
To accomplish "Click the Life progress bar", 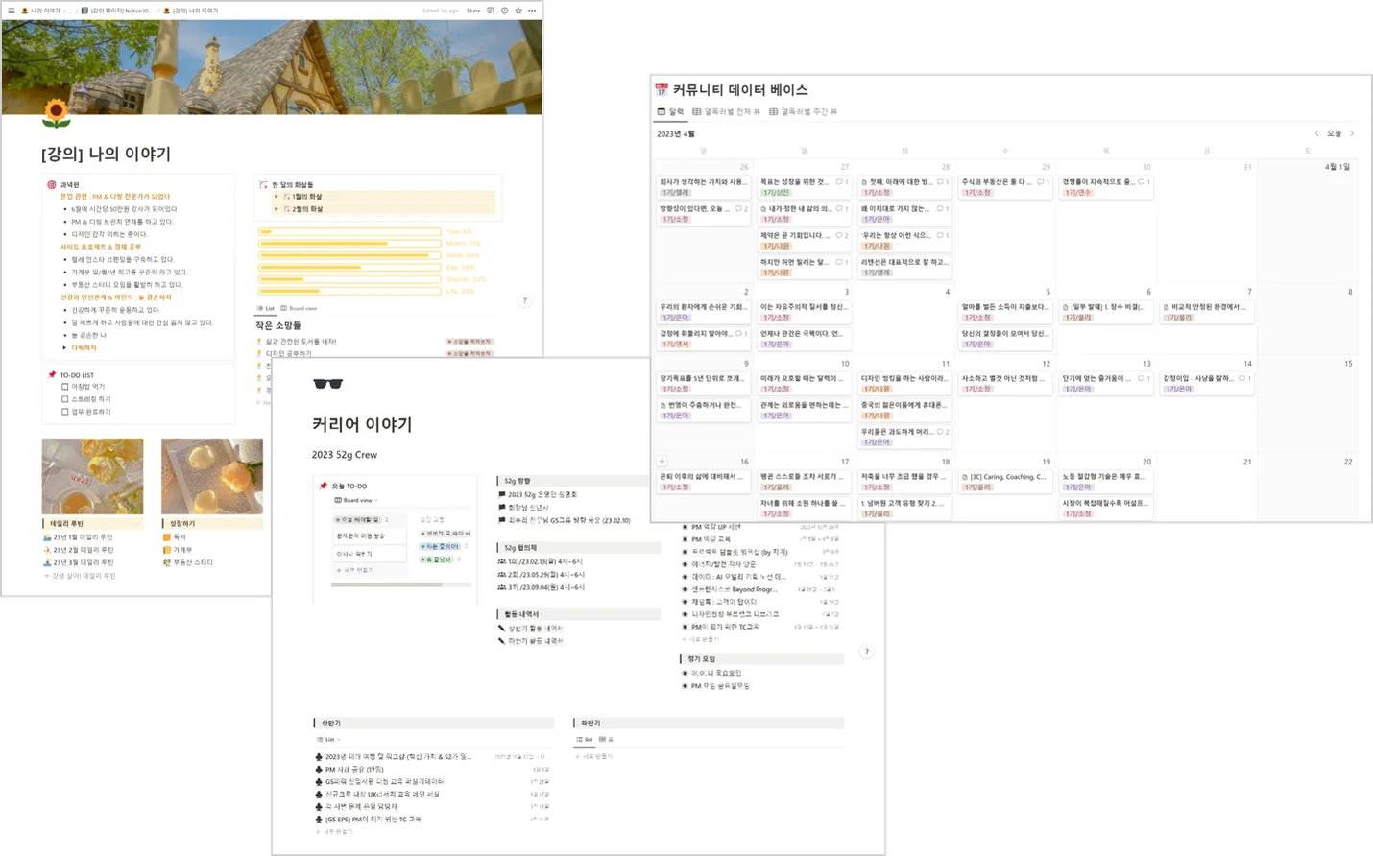I will tap(349, 291).
